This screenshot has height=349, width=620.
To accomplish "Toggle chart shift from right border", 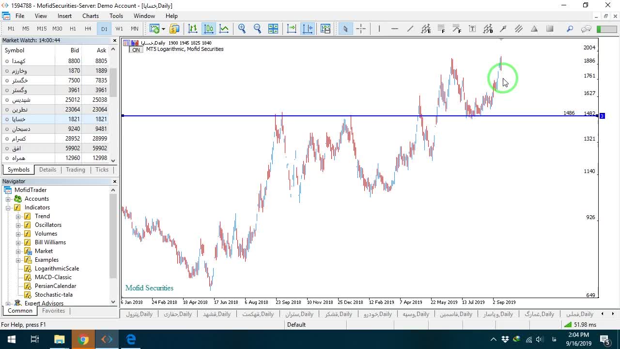I will pos(308,29).
